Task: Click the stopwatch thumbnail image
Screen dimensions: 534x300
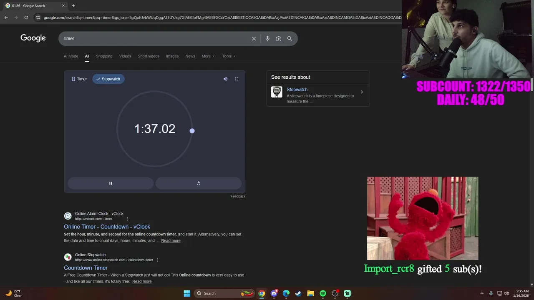Action: 277,92
